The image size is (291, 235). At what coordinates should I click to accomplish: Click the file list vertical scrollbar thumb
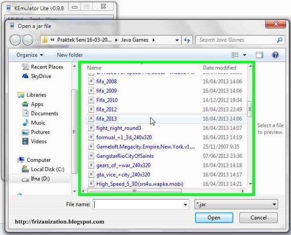(250, 109)
